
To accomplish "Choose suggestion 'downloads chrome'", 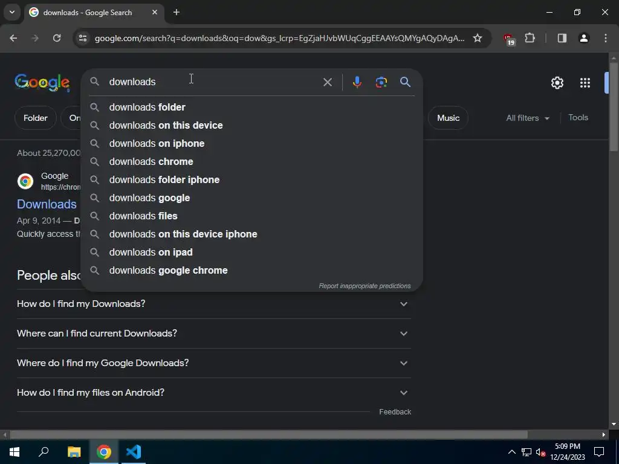I will [251, 161].
